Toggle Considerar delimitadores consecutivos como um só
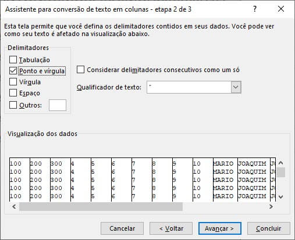Viewport: 295px width, 240px height. click(80, 70)
